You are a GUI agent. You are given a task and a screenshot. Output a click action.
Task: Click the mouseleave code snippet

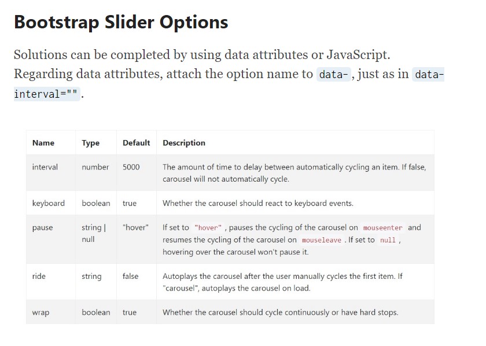322,240
